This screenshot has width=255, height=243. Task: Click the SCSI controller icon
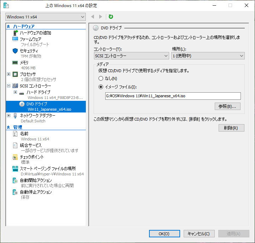coord(15,86)
